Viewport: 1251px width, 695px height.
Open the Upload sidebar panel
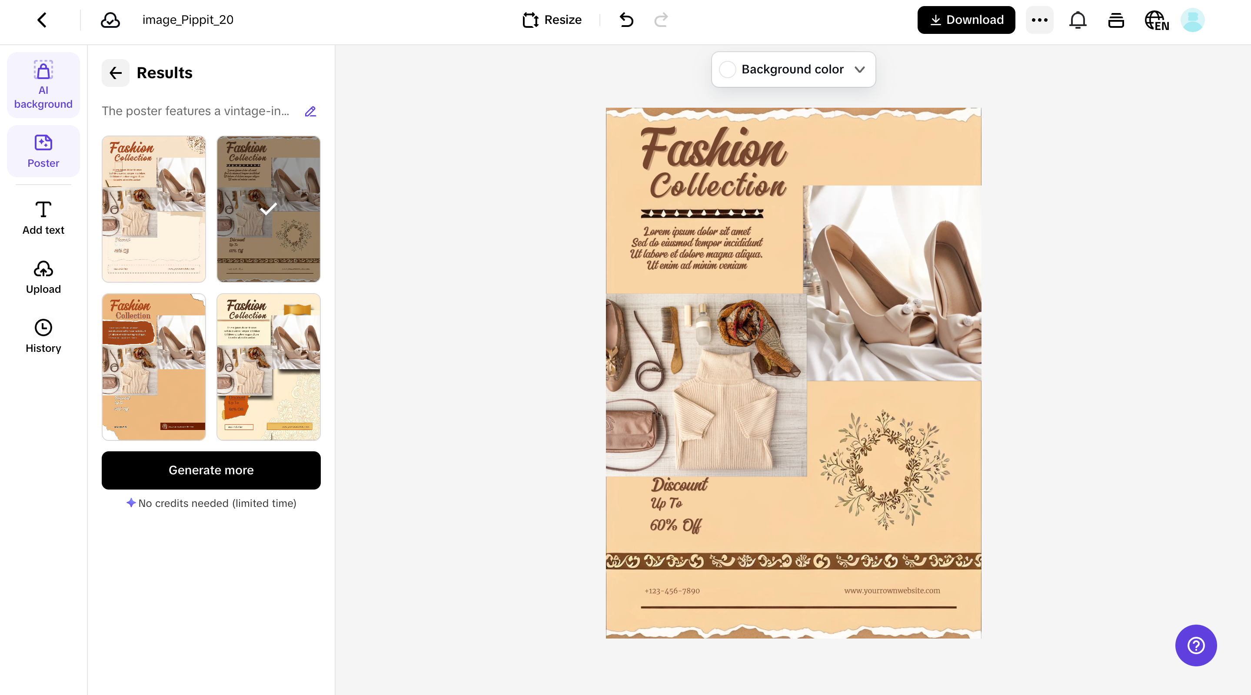[43, 277]
